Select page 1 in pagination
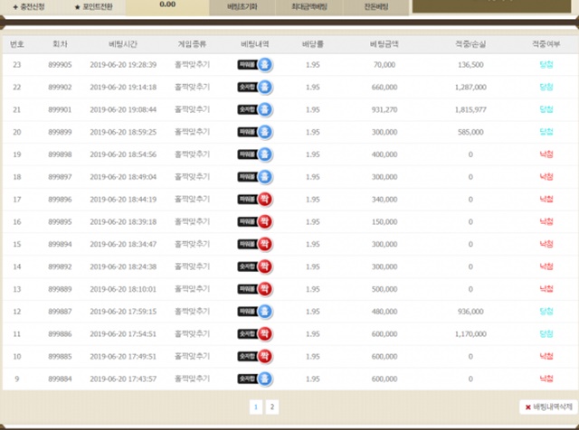The image size is (579, 430). coord(256,407)
